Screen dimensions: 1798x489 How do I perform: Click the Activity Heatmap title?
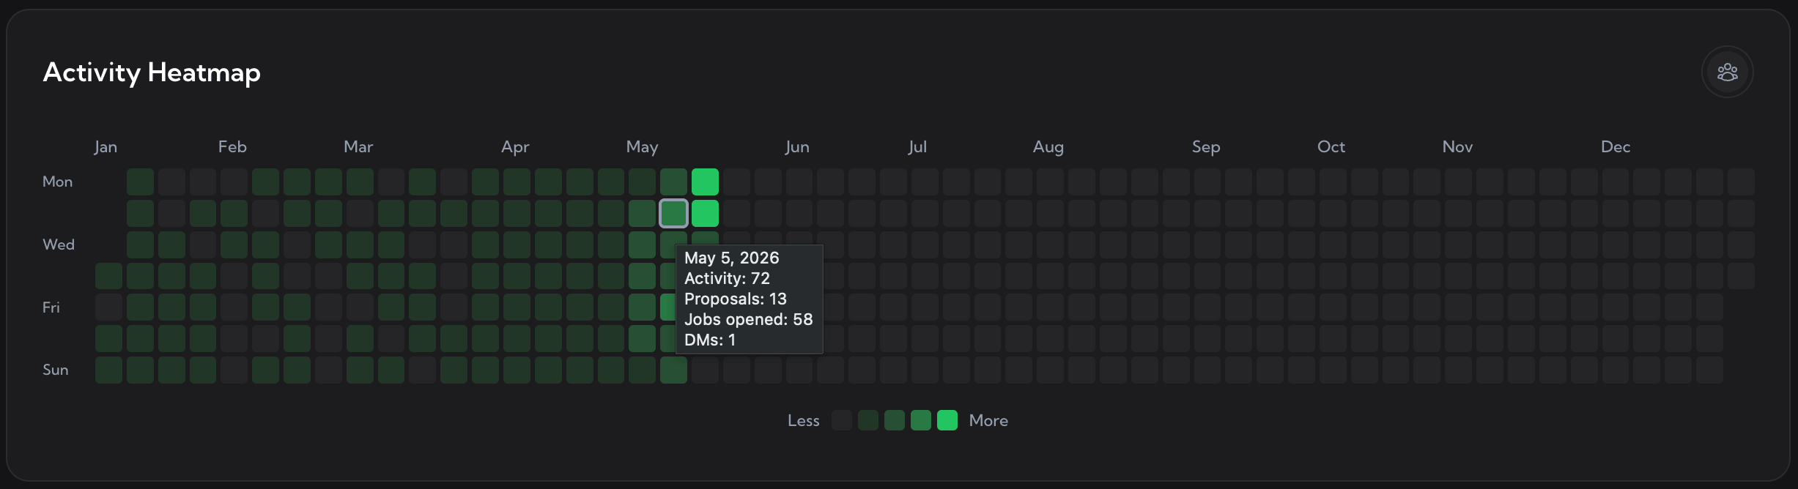(152, 72)
